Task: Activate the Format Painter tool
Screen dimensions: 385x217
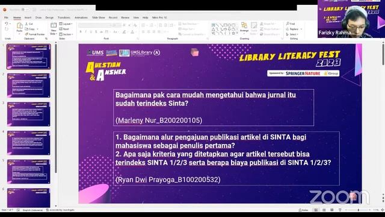Action: (35, 34)
